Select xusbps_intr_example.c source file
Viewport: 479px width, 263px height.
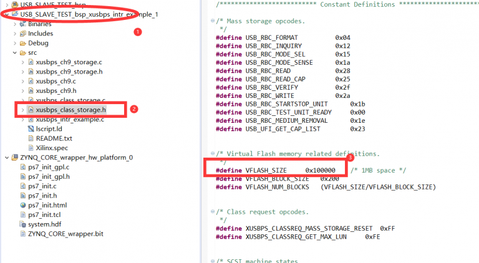click(69, 119)
